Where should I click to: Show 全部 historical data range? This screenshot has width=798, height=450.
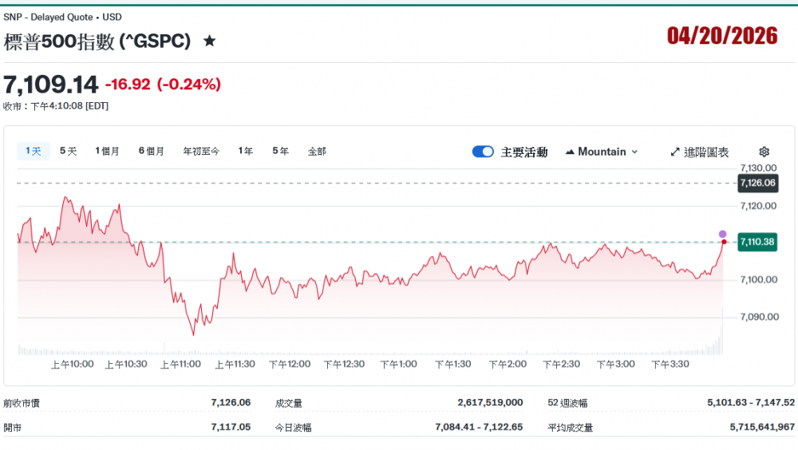coord(317,151)
